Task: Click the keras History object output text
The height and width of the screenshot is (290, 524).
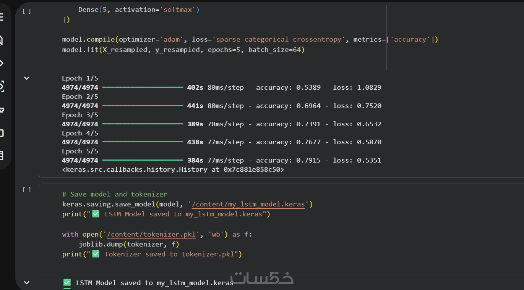Action: pyautogui.click(x=173, y=169)
